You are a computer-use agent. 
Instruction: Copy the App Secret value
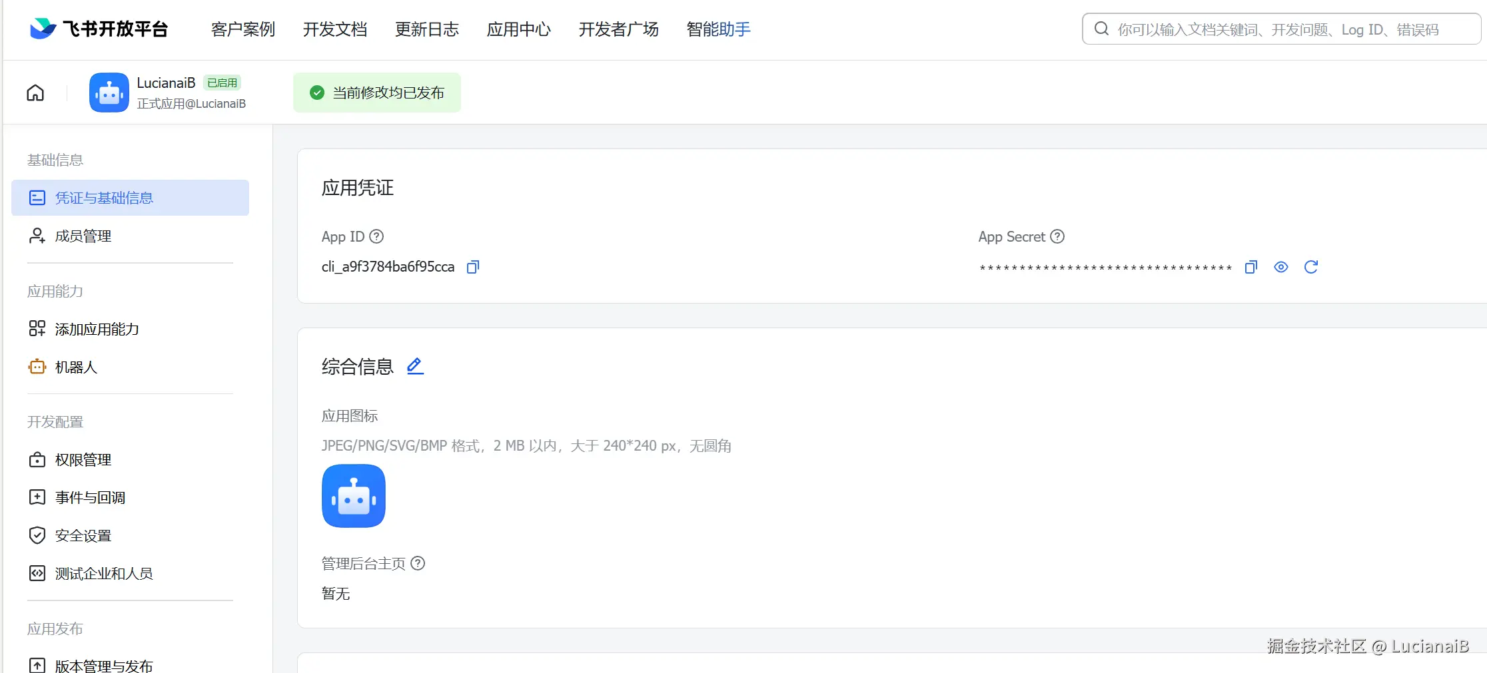coord(1251,267)
